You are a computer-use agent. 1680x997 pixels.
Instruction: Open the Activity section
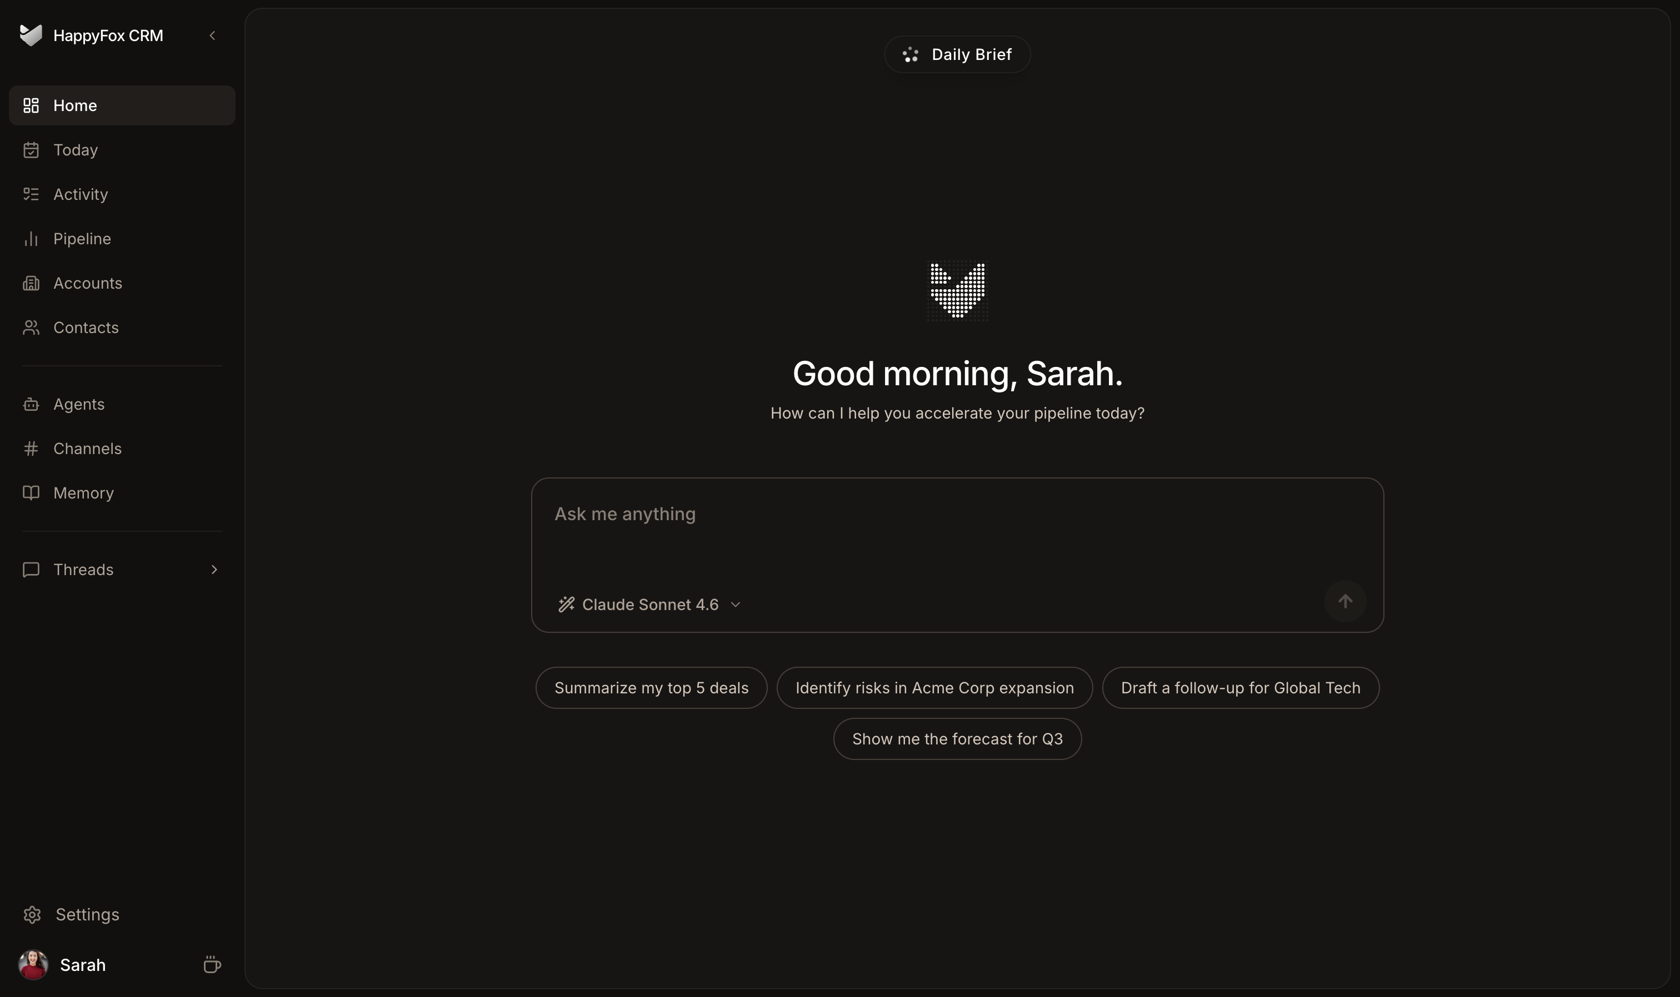[x=122, y=194]
